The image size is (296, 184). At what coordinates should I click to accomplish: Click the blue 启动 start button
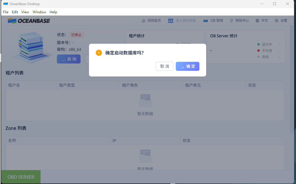pos(69,59)
